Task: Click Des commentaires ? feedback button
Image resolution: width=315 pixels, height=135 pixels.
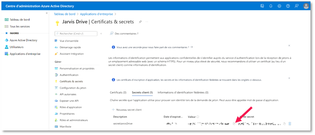Action: pos(124,34)
